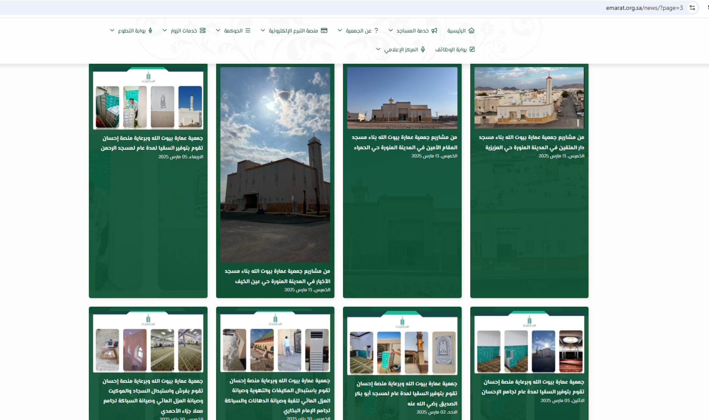Click the aerial mosque photo for حي العزيزية
The height and width of the screenshot is (420, 709).
(x=529, y=98)
